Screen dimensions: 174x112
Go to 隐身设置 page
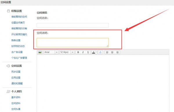click(x=16, y=40)
